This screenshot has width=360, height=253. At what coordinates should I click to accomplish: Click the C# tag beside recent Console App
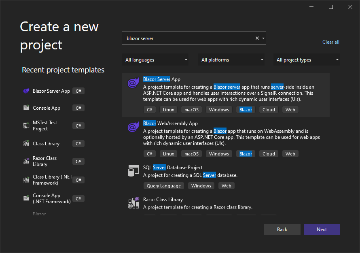point(78,108)
